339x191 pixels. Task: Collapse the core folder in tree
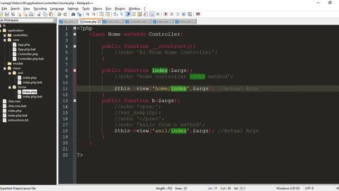[x=5, y=40]
